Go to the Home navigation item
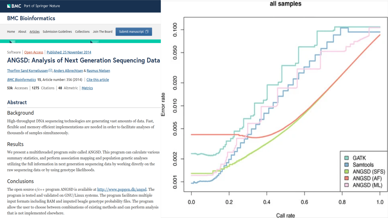Image resolution: width=388 pixels, height=218 pixels. coord(11,32)
